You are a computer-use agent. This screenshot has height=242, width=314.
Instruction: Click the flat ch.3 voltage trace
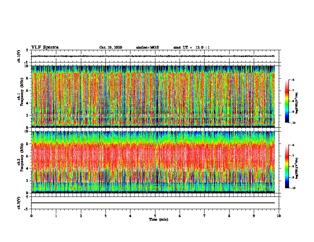point(153,203)
